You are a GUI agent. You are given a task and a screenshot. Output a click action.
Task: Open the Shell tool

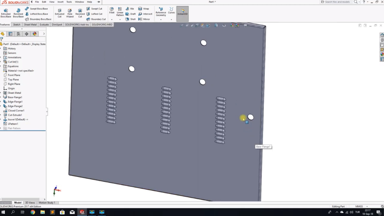point(133,19)
